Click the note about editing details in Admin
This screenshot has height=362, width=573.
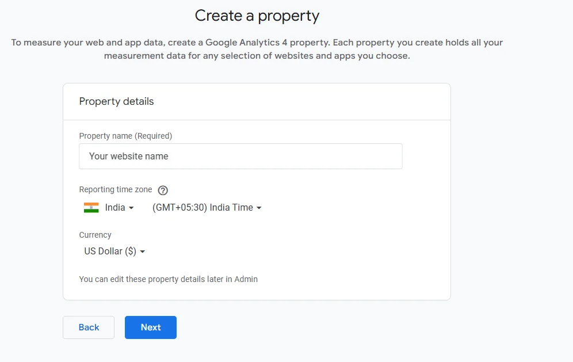(168, 279)
